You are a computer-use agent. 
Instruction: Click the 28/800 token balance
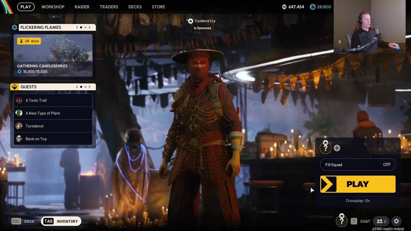[324, 7]
